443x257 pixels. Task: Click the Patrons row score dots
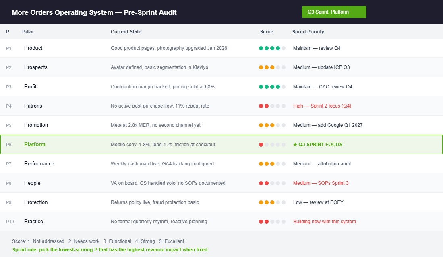272,106
